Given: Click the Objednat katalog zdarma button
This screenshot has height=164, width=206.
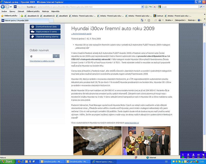Looking at the screenshot, I should (x=45, y=37).
